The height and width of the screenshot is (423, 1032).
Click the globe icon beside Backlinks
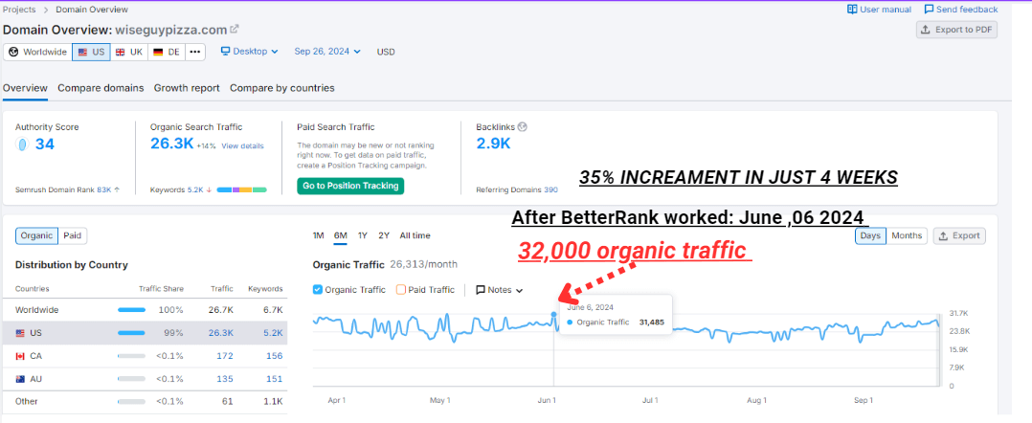523,127
